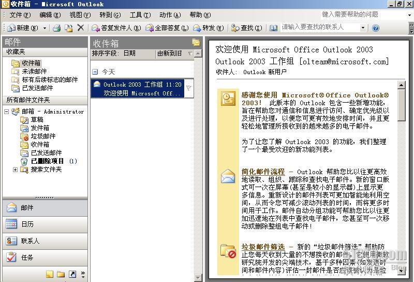This screenshot has height=282, width=414.
Task: Open the 已删除项目 deleted items folder
Action: click(48, 161)
